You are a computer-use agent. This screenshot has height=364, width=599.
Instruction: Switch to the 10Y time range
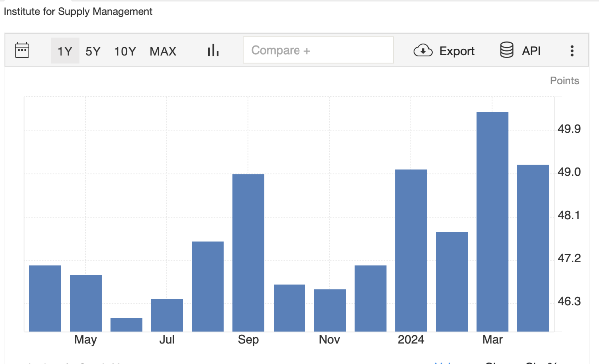pyautogui.click(x=125, y=51)
